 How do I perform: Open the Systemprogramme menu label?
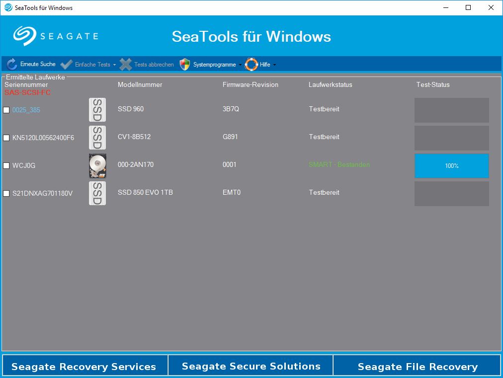pyautogui.click(x=214, y=65)
